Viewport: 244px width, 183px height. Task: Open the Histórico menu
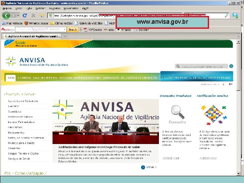point(40,8)
